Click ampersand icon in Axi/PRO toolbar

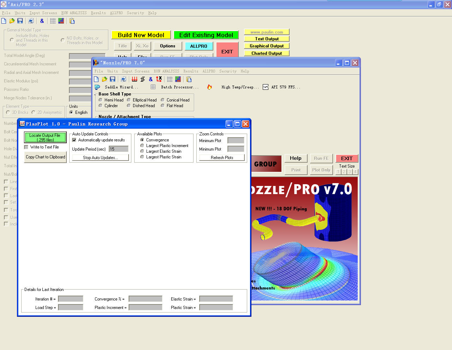42,21
